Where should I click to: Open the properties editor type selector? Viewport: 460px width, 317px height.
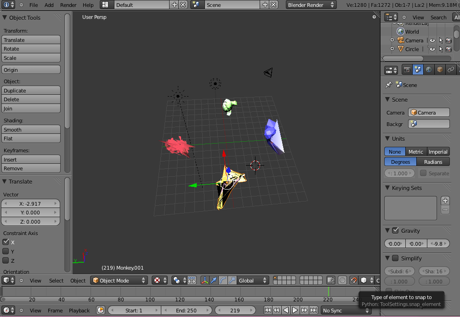tap(391, 70)
